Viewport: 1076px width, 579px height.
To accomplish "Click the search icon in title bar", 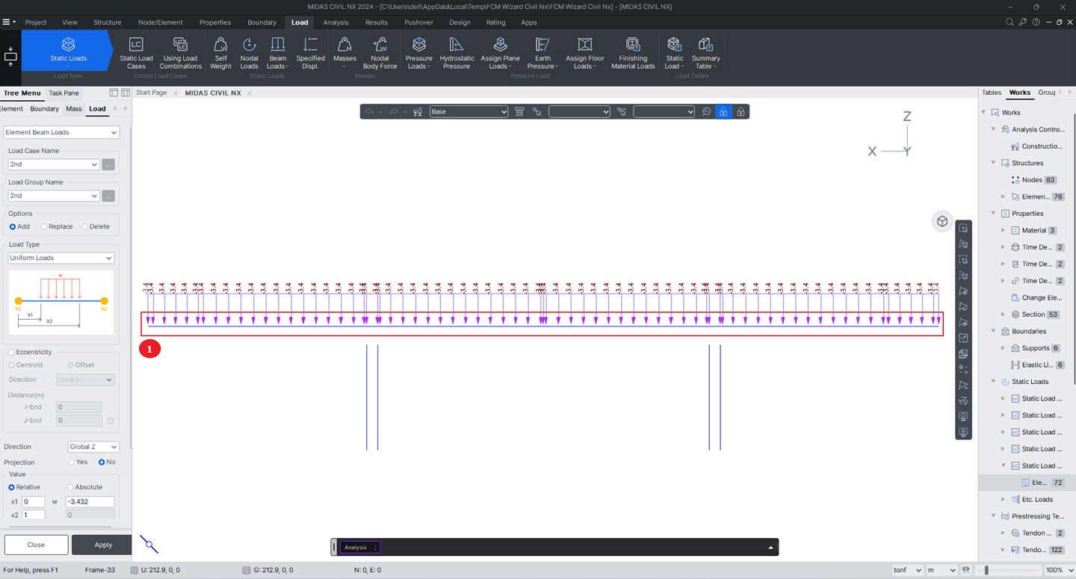I will 1009,22.
